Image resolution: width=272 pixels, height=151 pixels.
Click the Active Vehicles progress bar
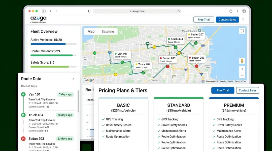tap(53, 44)
